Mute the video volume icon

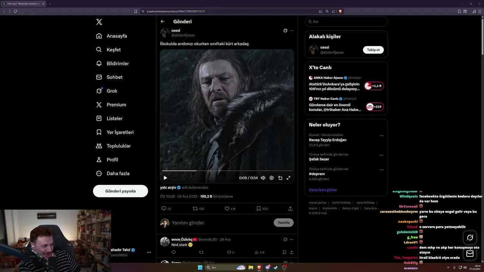[263, 178]
